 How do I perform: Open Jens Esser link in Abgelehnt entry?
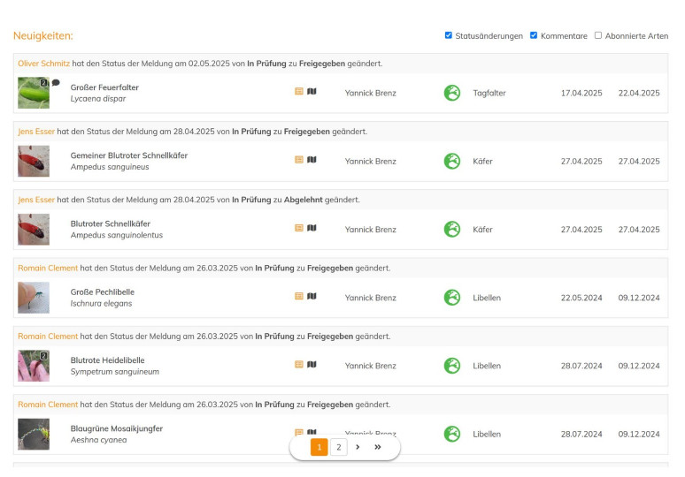(x=36, y=200)
